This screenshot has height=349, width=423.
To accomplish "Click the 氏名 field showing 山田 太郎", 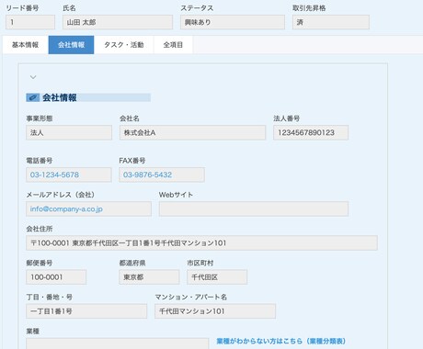I will click(118, 22).
